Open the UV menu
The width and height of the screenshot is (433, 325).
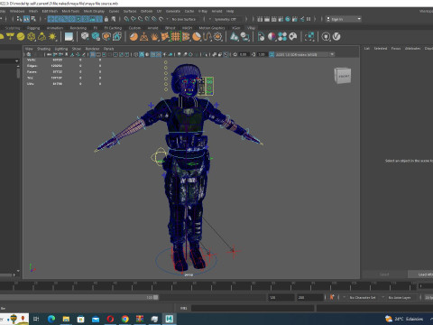point(159,11)
